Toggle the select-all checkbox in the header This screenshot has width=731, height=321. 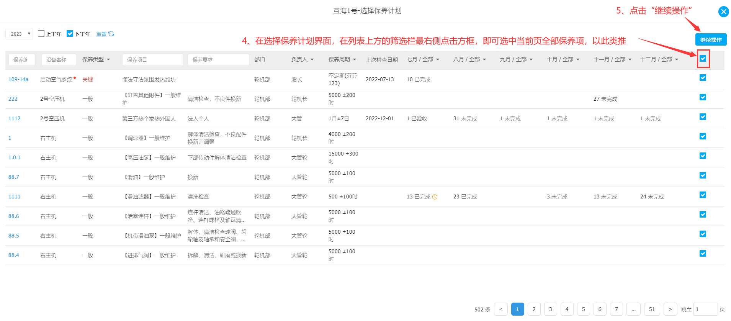pos(703,59)
